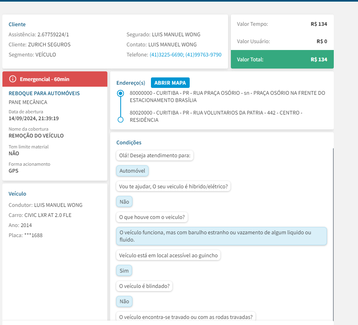Select the RUA PRAÇA OSÓRIO origin address
This screenshot has height=325, width=358.
[227, 96]
